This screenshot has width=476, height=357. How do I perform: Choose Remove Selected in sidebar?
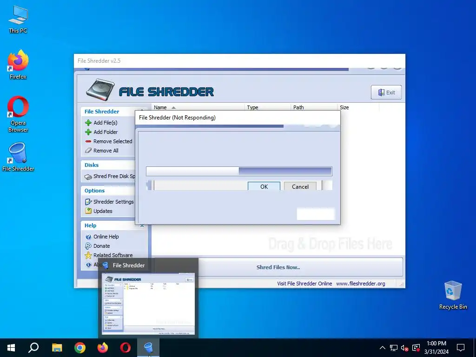(x=112, y=141)
